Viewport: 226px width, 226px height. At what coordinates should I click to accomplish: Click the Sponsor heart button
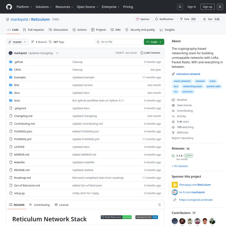142,19
